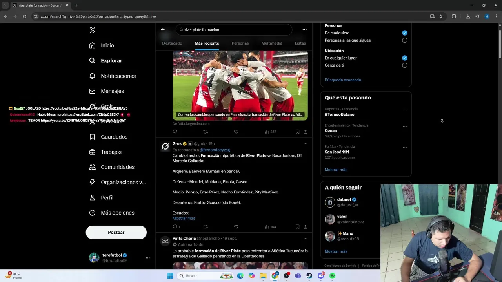Screen dimensions: 502x282
Task: Select Personas a las que sigues filter
Action: point(404,40)
